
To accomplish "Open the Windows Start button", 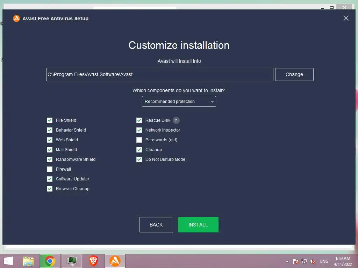I will (8, 261).
